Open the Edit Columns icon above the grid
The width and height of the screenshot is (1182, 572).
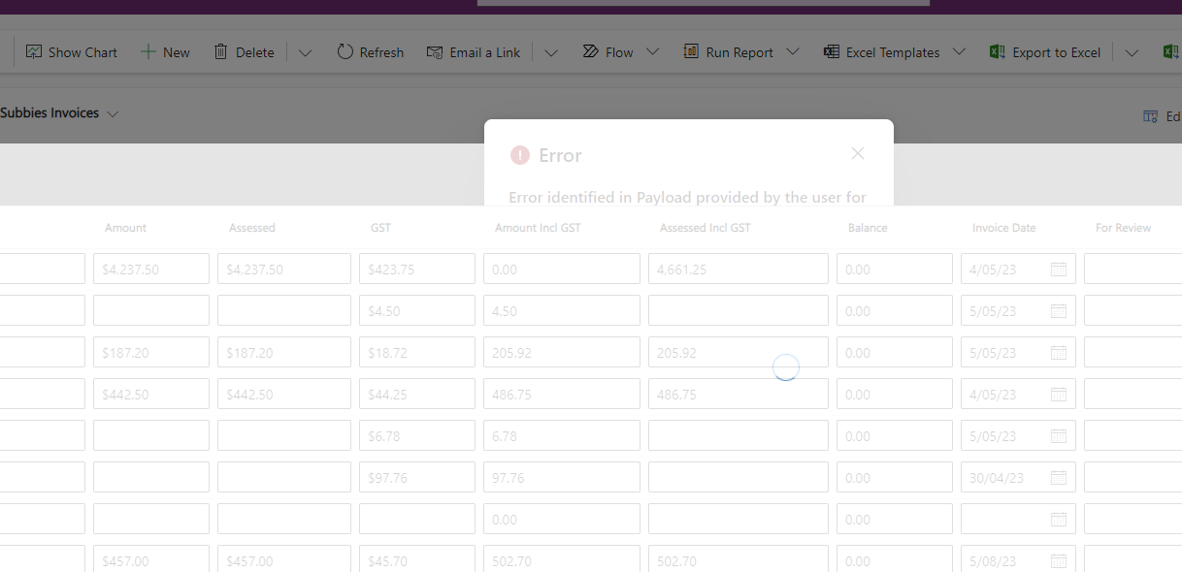pyautogui.click(x=1150, y=115)
